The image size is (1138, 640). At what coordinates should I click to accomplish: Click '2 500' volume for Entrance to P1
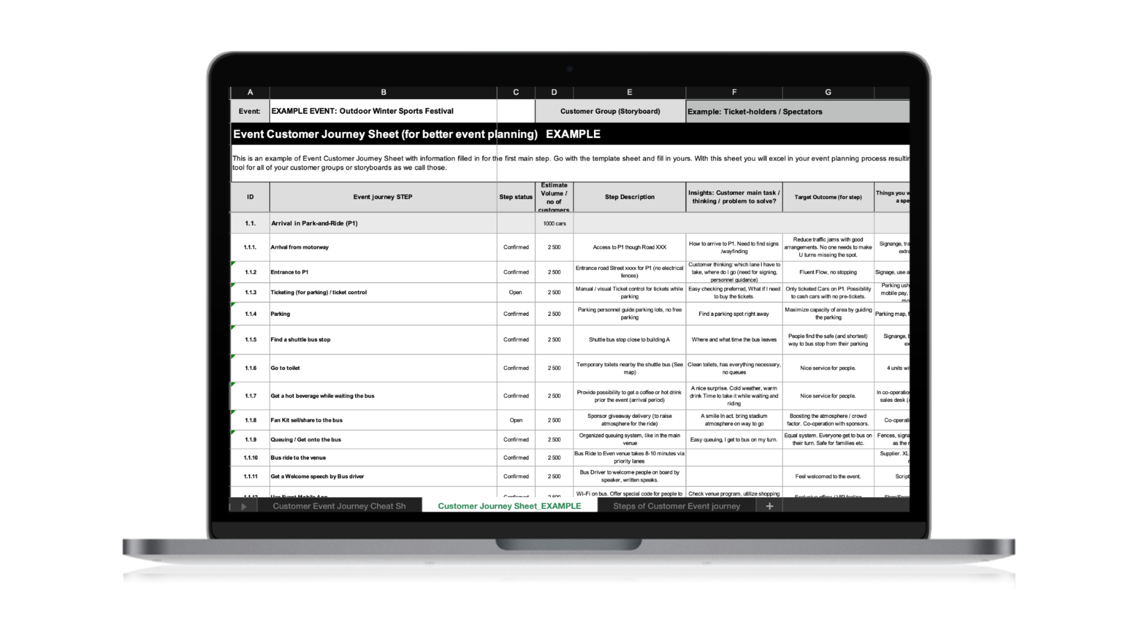(x=554, y=272)
